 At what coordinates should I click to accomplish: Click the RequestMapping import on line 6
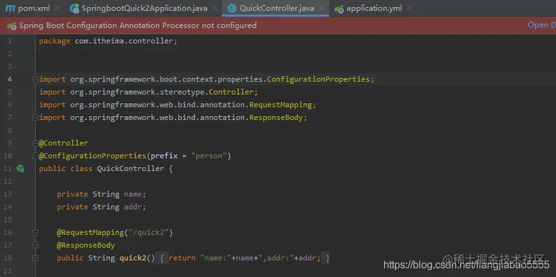(281, 105)
